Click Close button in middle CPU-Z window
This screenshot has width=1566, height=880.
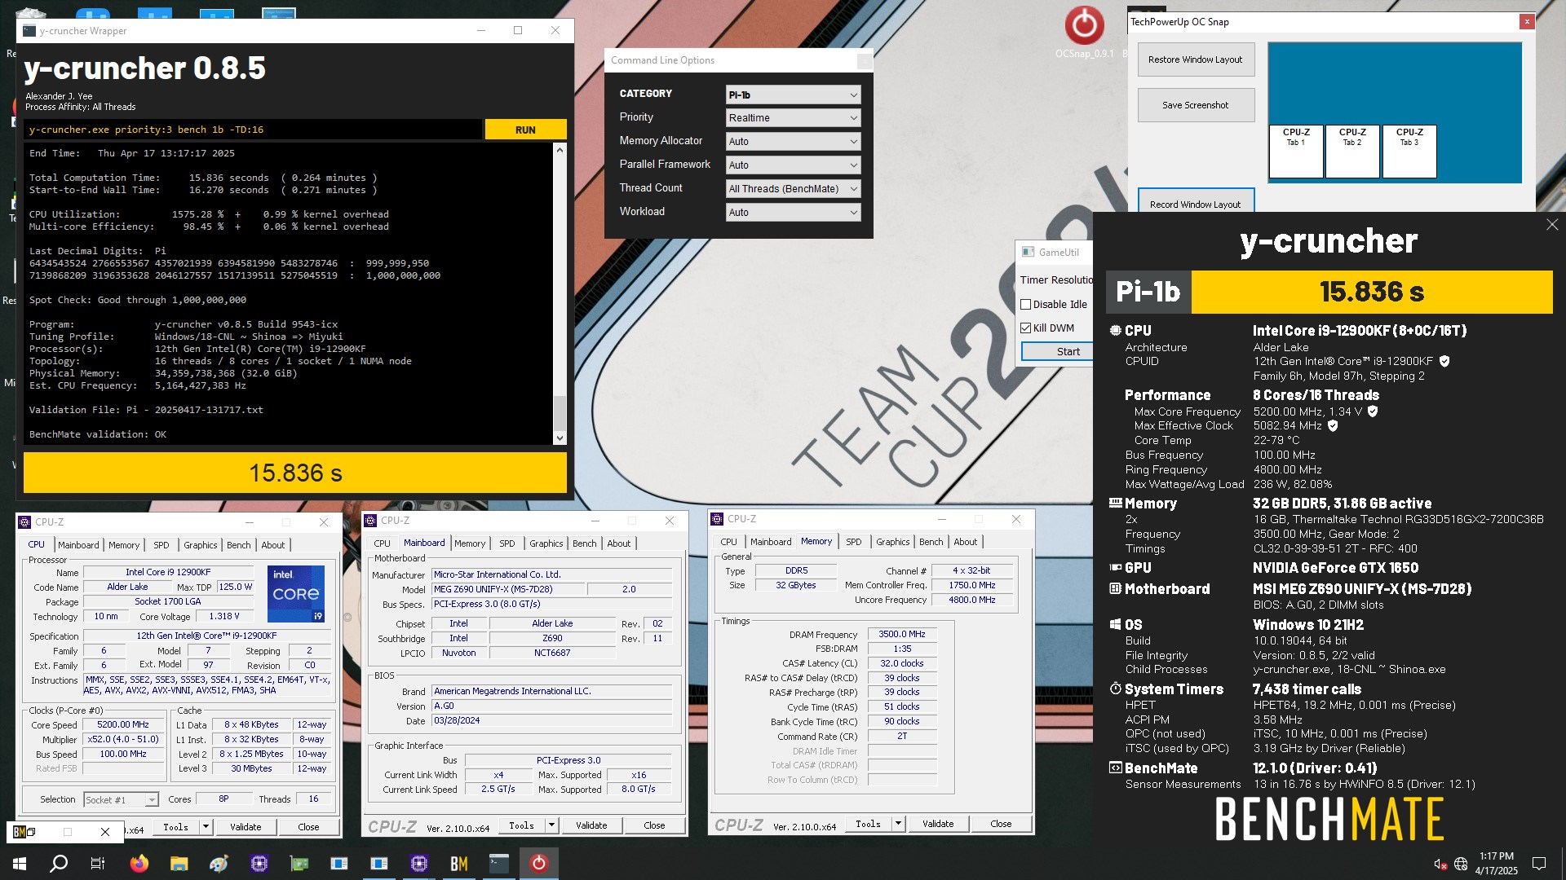(654, 825)
